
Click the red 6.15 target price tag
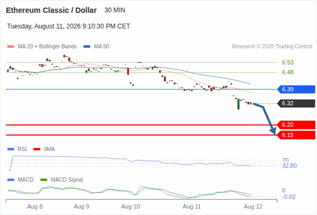[x=296, y=135]
